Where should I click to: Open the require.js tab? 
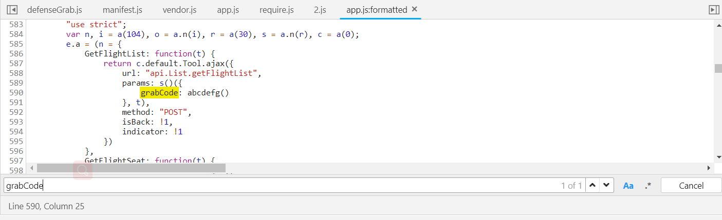(276, 10)
